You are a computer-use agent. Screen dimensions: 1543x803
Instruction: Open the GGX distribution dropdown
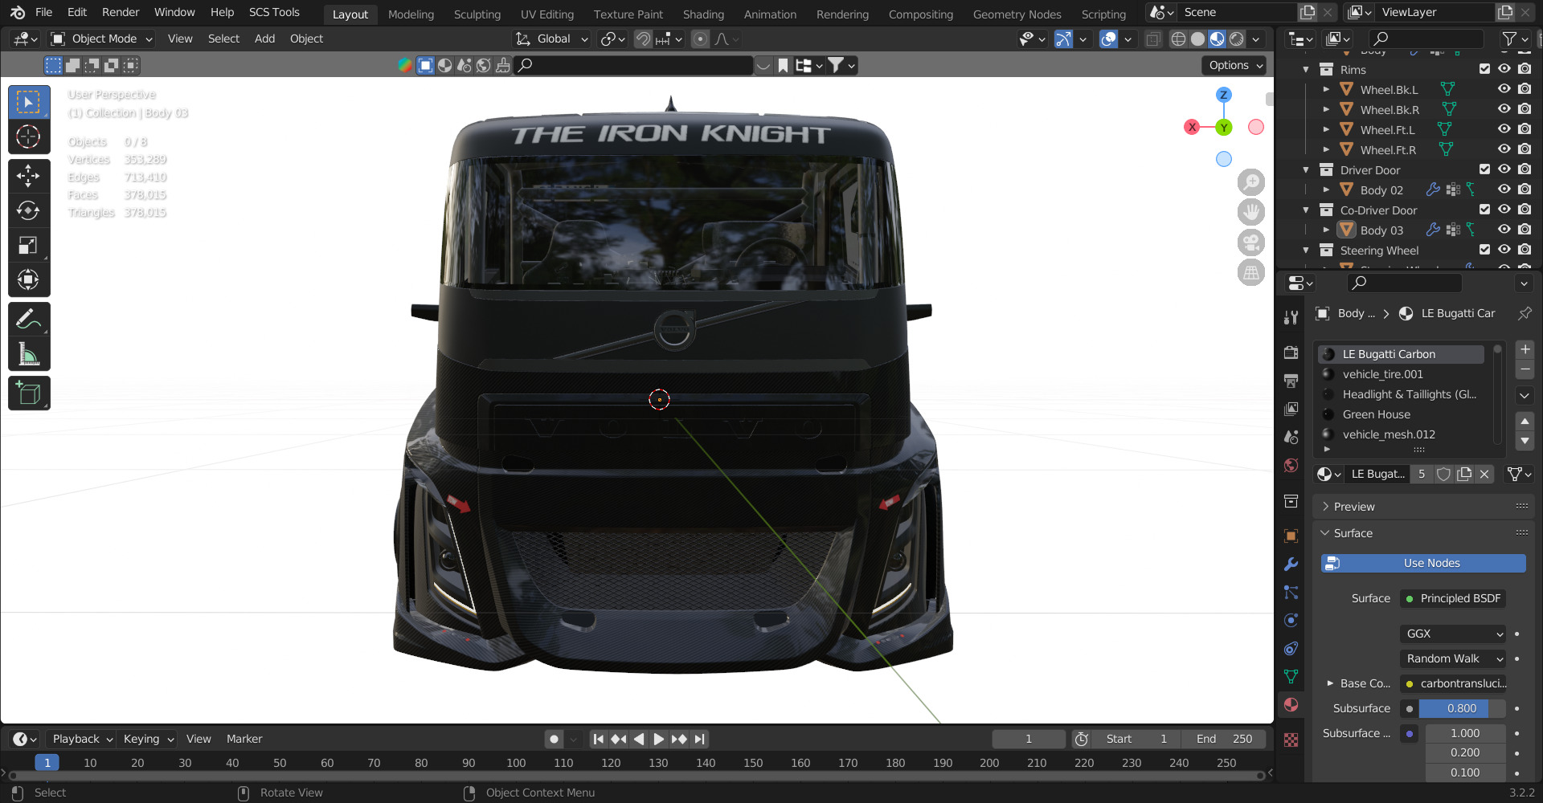(1453, 634)
